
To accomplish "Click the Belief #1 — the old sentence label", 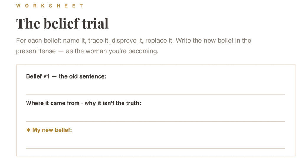I will tap(66, 76).
